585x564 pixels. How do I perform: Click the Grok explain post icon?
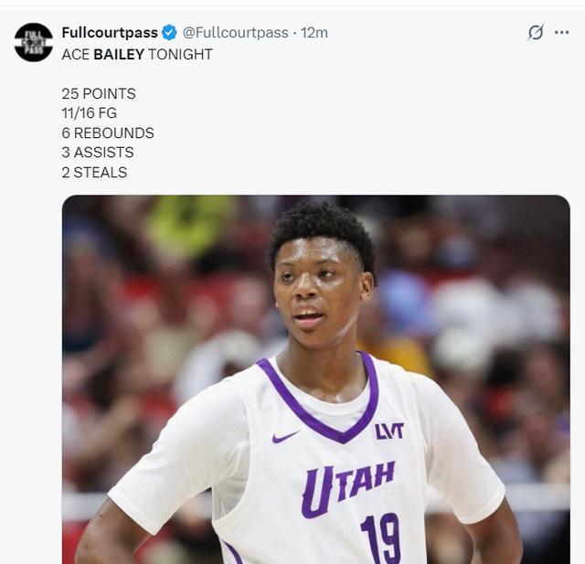pyautogui.click(x=536, y=33)
